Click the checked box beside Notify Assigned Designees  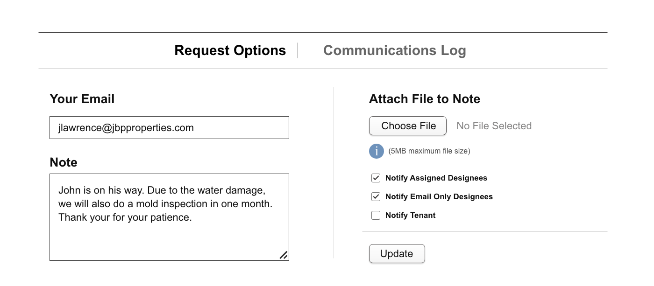pos(376,178)
